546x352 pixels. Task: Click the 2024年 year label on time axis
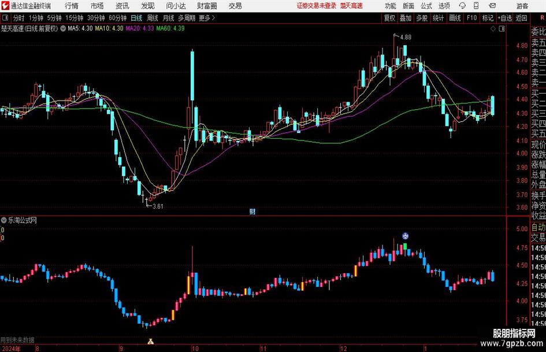coord(11,349)
